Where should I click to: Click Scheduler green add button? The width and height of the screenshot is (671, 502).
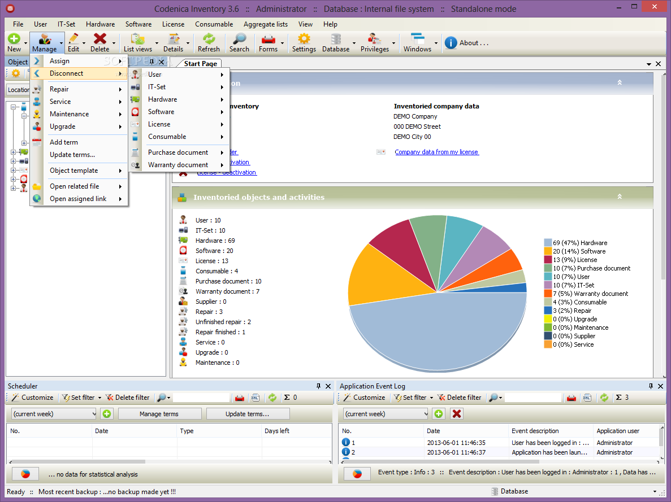pyautogui.click(x=107, y=414)
